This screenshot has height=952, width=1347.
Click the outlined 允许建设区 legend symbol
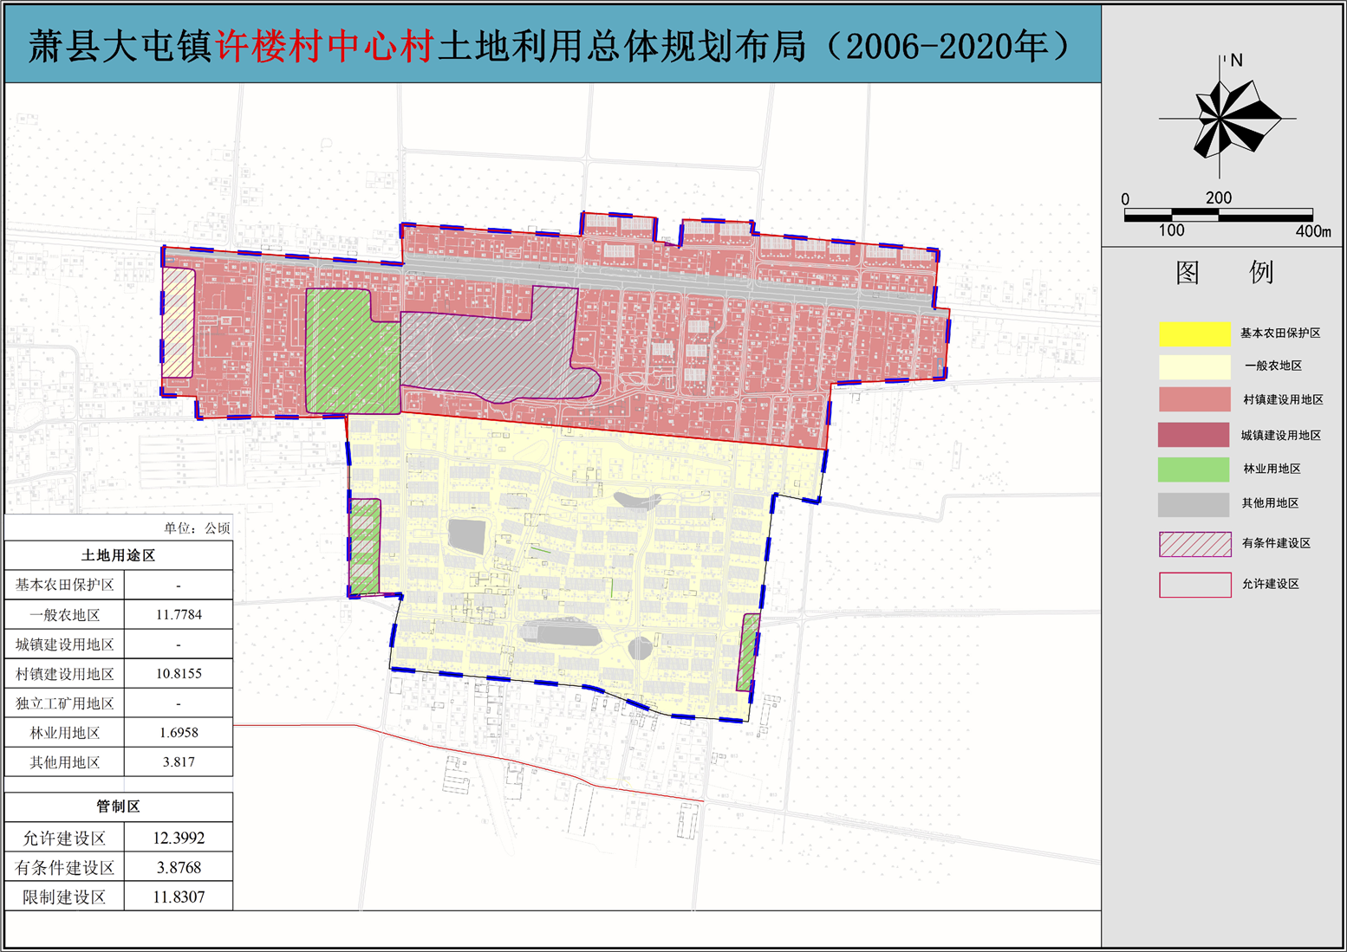1194,584
